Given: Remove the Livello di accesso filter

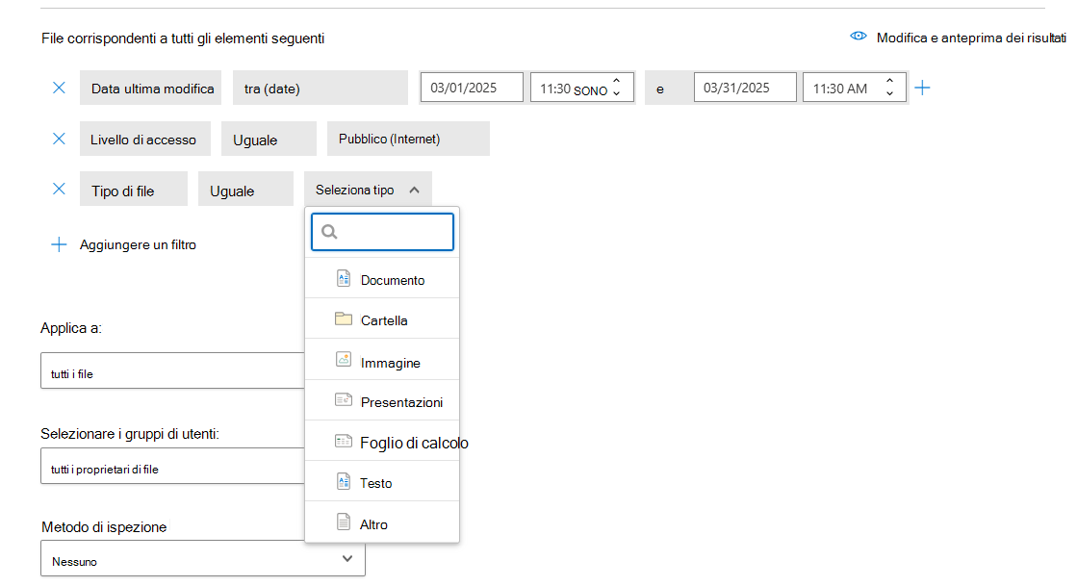Looking at the screenshot, I should coord(59,139).
